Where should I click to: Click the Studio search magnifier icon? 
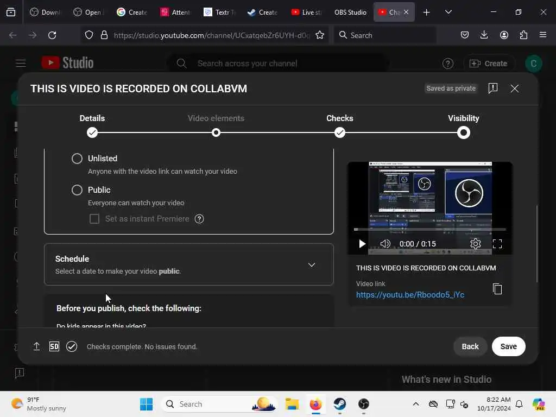[181, 64]
